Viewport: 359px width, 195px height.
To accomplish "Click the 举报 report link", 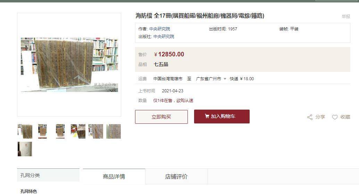I will point(346,16).
